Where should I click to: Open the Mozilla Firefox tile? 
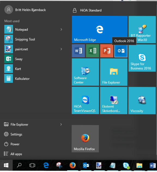(85, 139)
